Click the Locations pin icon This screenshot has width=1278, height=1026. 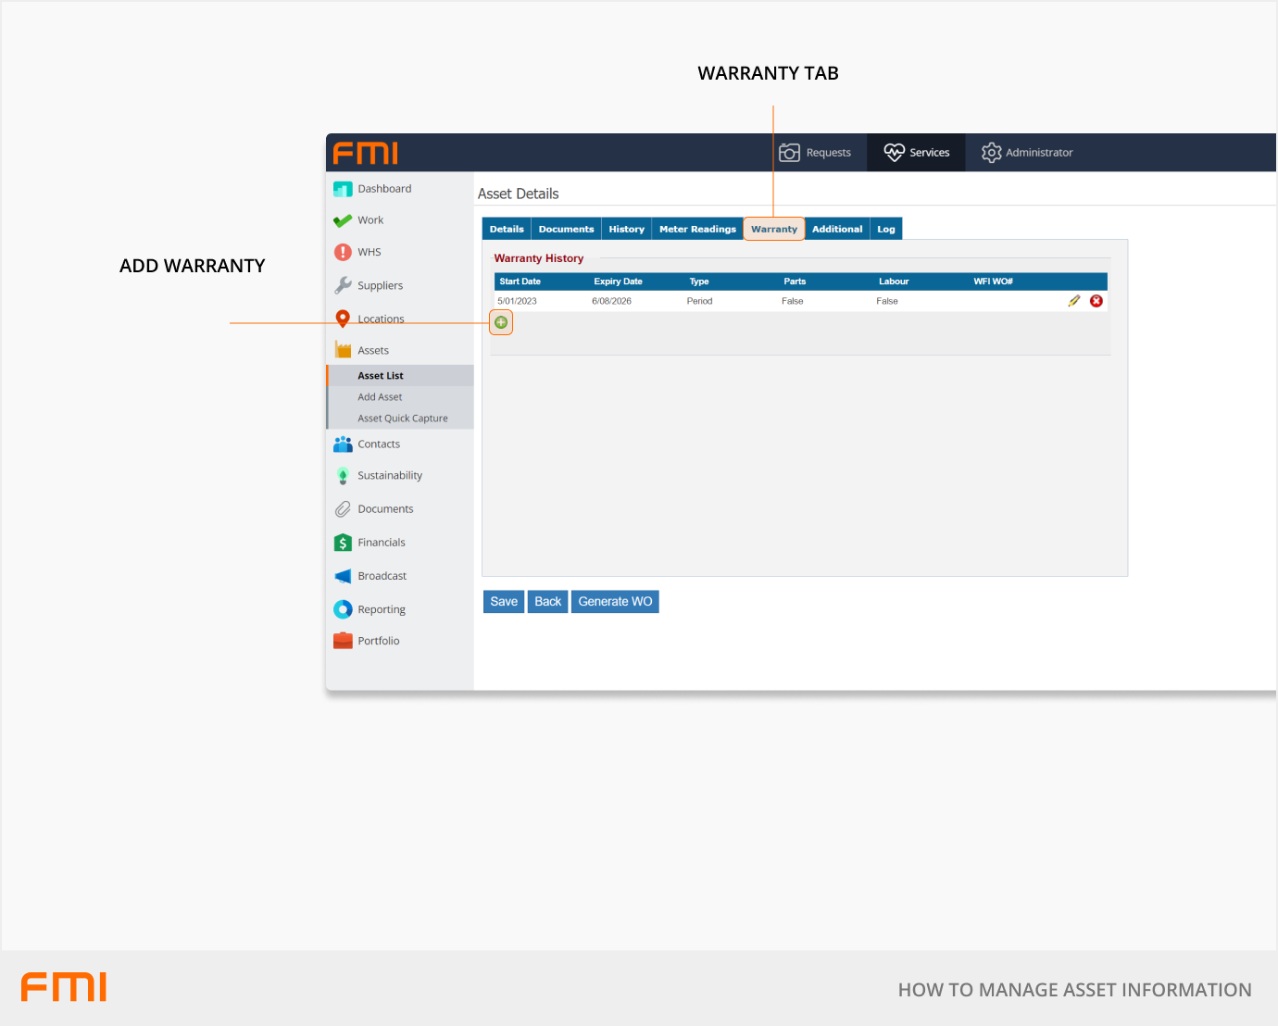pyautogui.click(x=343, y=319)
